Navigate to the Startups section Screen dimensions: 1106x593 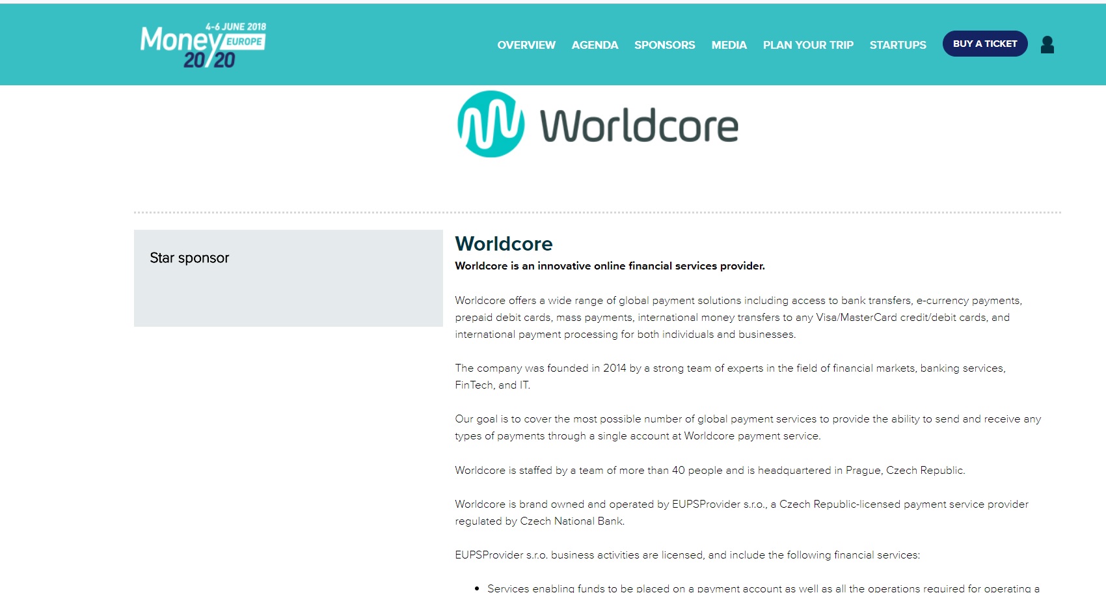pyautogui.click(x=898, y=45)
